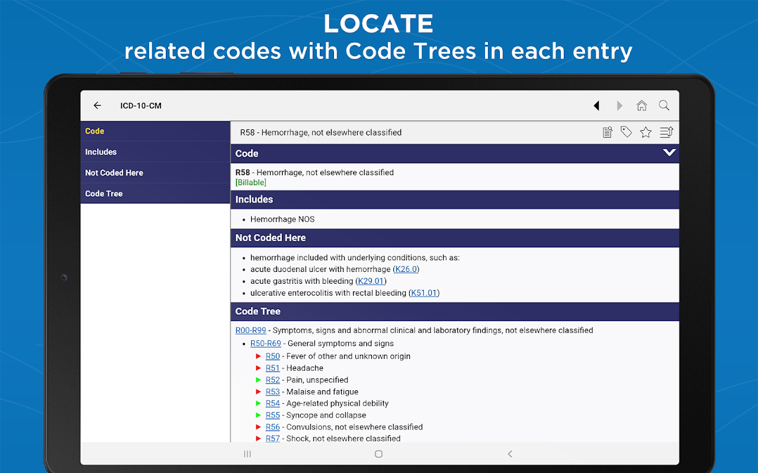Click the green arrow beside R55
Image resolution: width=758 pixels, height=473 pixels.
(x=258, y=416)
